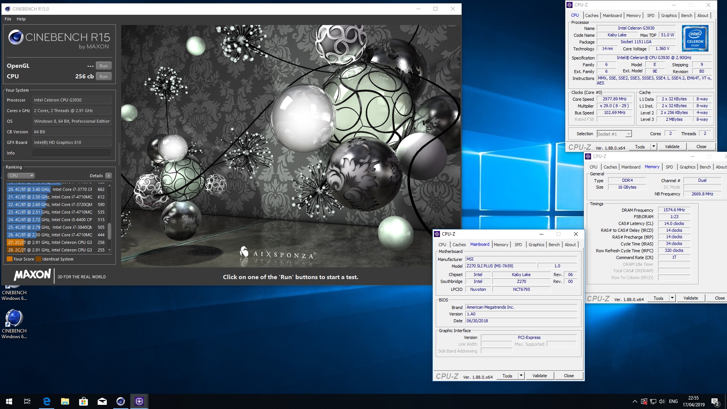Click the taskbar clock showing 22:55
The width and height of the screenshot is (727, 409).
point(693,401)
